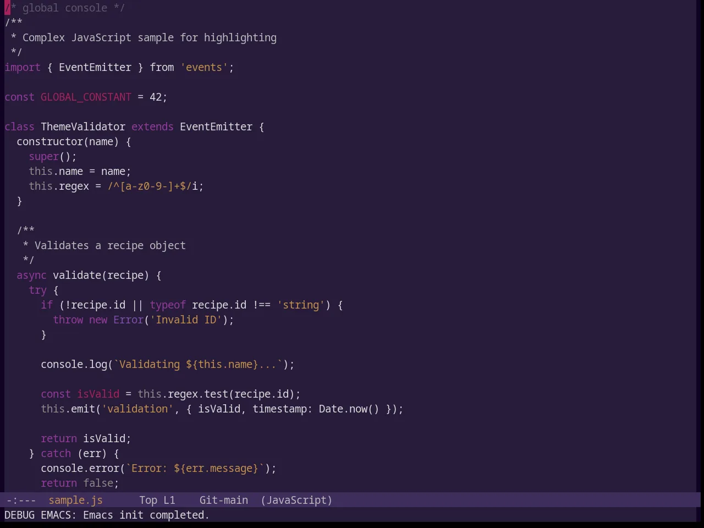Viewport: 704px width, 528px height.
Task: Click 'return false;' statement
Action: click(80, 483)
